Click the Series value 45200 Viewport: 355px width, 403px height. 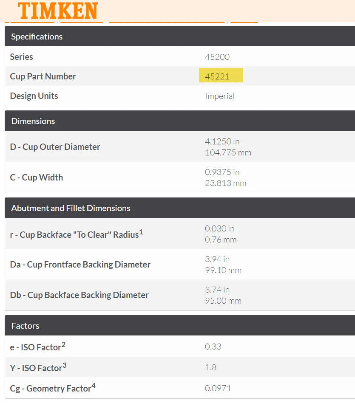(x=217, y=57)
